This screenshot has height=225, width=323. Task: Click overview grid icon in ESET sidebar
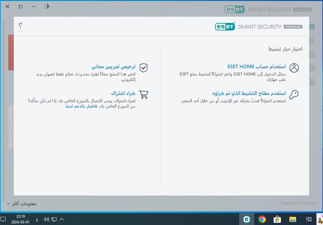(312, 27)
